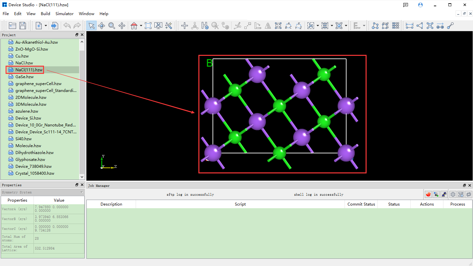The image size is (473, 266).
Task: Click the measure distance icon
Action: point(409,26)
